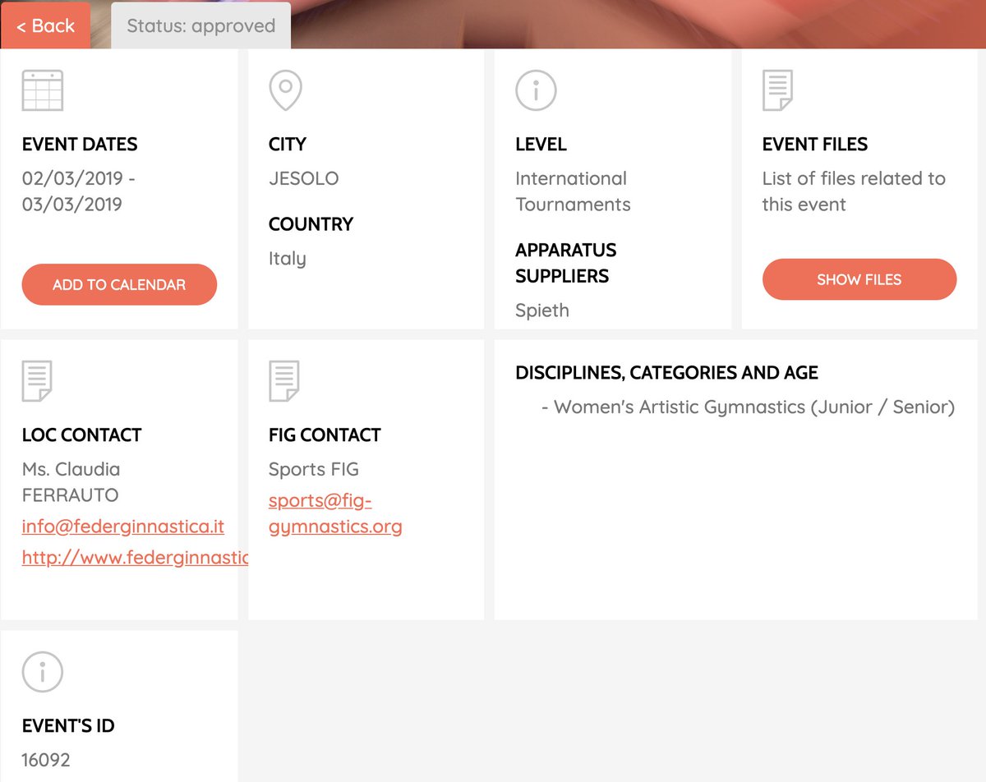Open the sports@fig-gymnastics.org email link

[335, 513]
